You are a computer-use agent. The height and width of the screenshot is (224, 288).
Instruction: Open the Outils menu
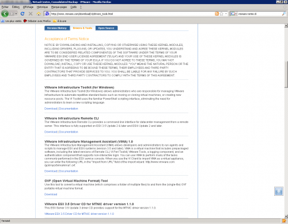click(73, 7)
